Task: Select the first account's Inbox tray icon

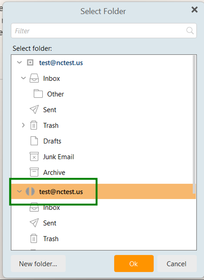Action: tap(34, 78)
